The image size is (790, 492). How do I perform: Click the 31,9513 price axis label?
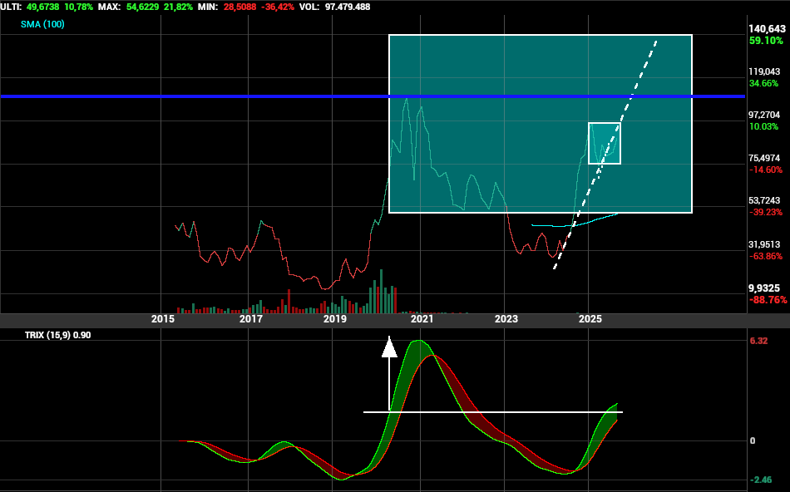click(x=764, y=244)
